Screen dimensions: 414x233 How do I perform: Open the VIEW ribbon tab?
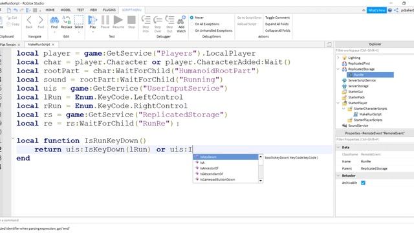[x=93, y=10]
